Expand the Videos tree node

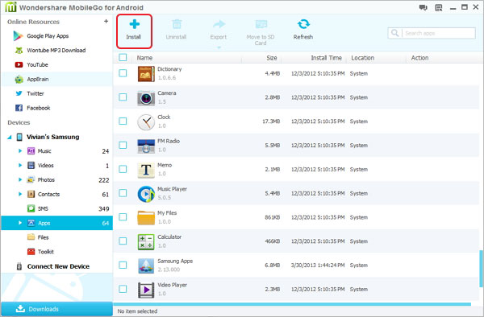click(x=20, y=165)
